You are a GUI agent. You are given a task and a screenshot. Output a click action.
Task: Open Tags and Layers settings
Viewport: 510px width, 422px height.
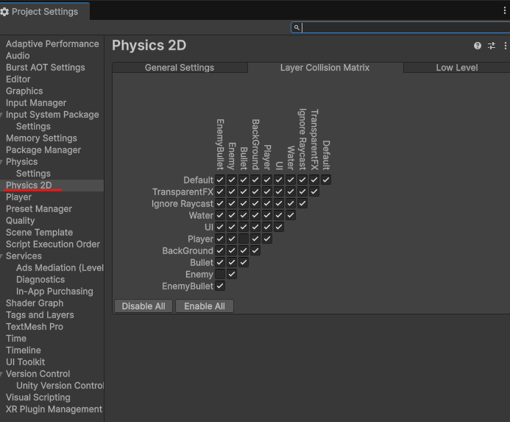pyautogui.click(x=40, y=315)
